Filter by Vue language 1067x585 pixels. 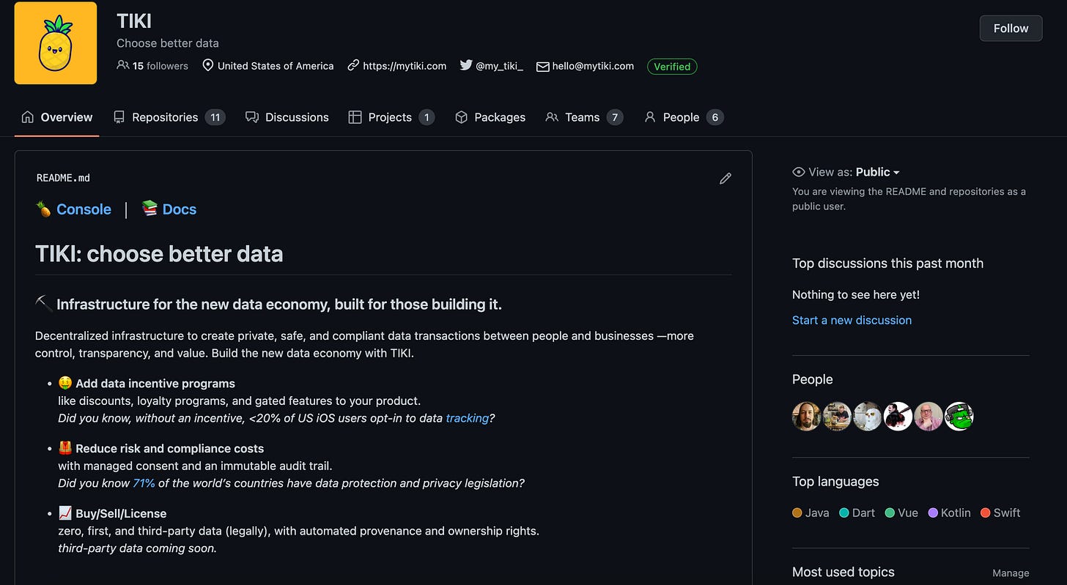(901, 513)
